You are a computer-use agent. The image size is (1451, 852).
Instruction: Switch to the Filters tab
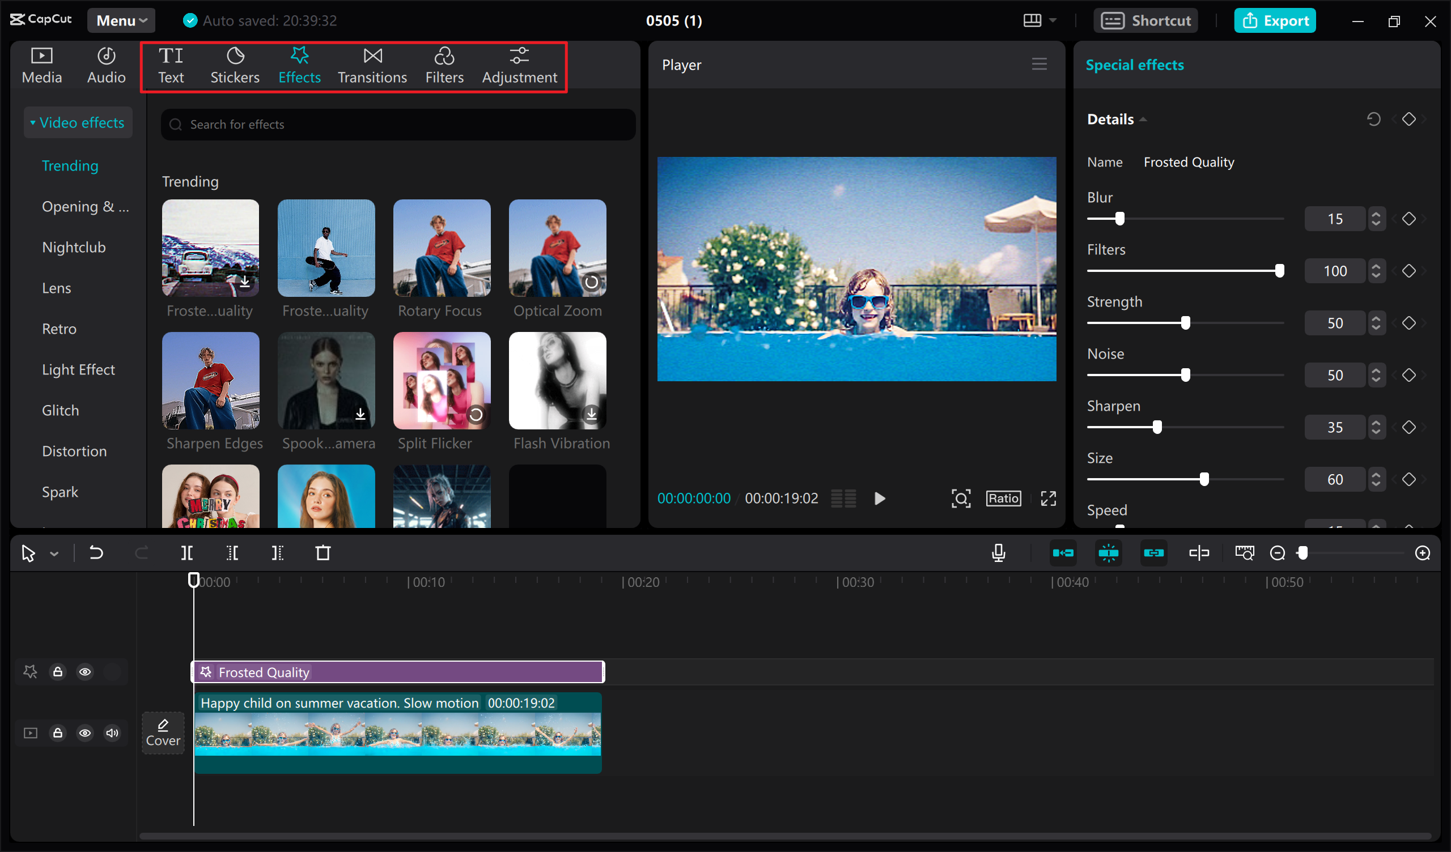coord(444,65)
